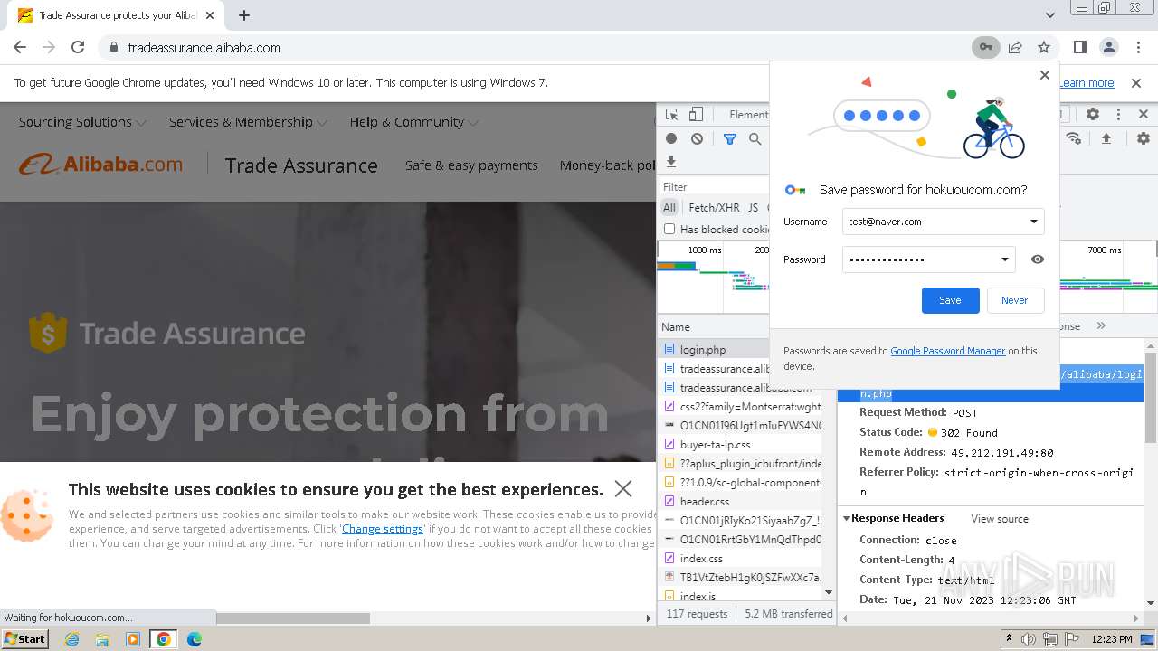Open Windows Explorer folder in taskbar
Image resolution: width=1158 pixels, height=651 pixels.
click(102, 639)
